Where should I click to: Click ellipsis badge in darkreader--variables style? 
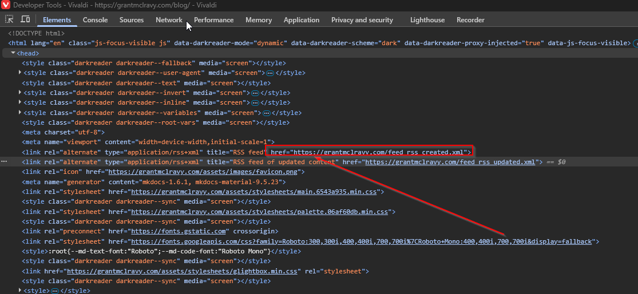[267, 113]
